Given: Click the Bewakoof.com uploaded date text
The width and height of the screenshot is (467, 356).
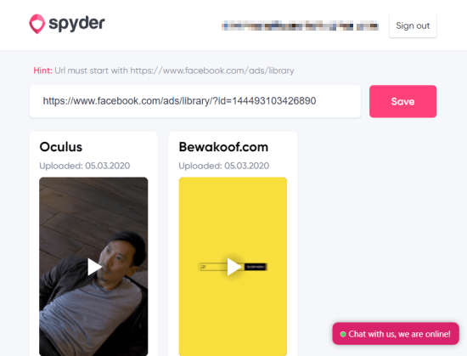Looking at the screenshot, I should [x=223, y=166].
